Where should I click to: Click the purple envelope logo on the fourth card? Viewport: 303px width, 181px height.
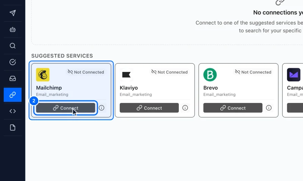(x=294, y=75)
